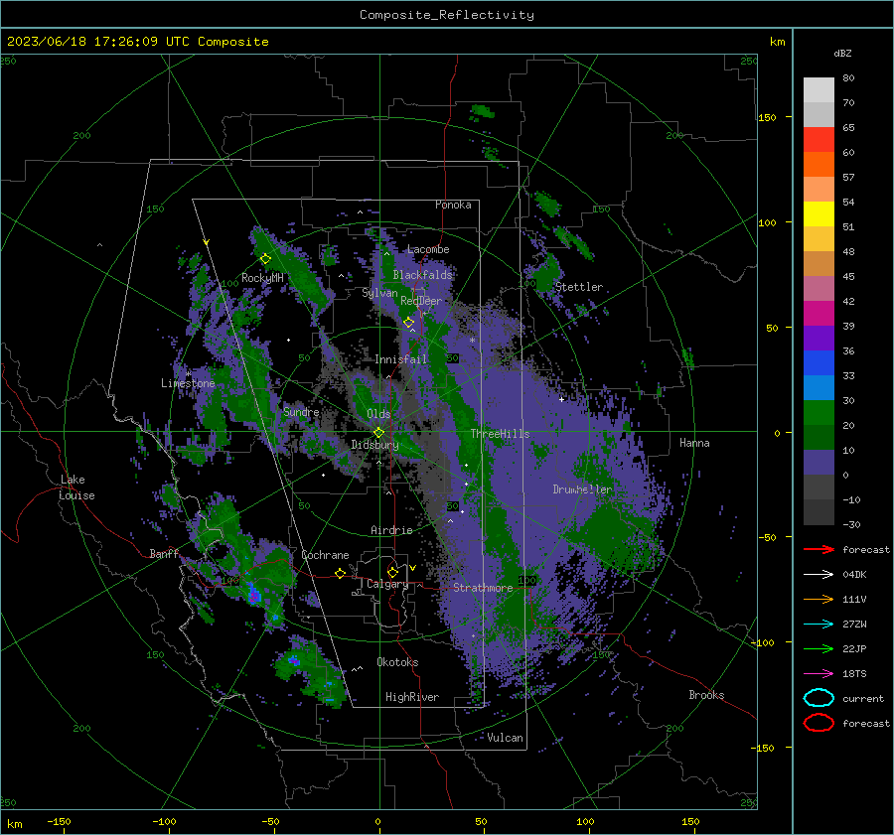Click the Sylvan label
The width and height of the screenshot is (894, 835).
click(x=379, y=293)
